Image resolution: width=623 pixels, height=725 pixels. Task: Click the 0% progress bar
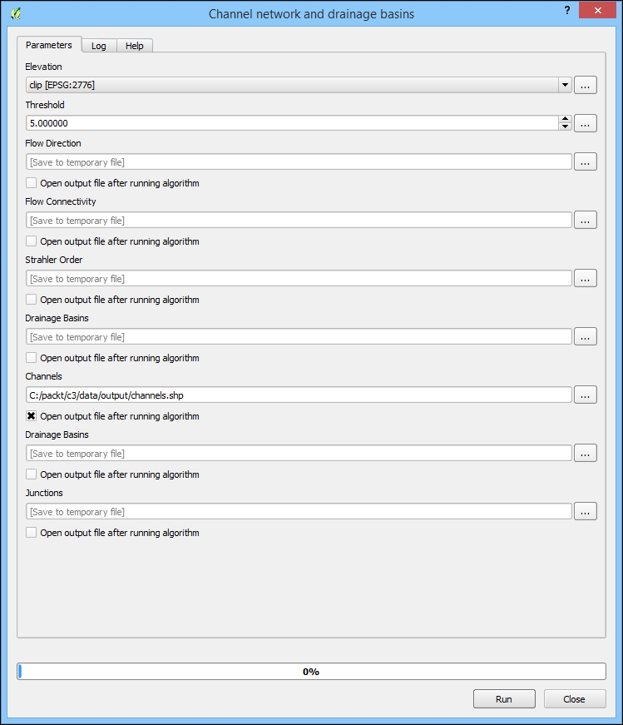point(311,671)
